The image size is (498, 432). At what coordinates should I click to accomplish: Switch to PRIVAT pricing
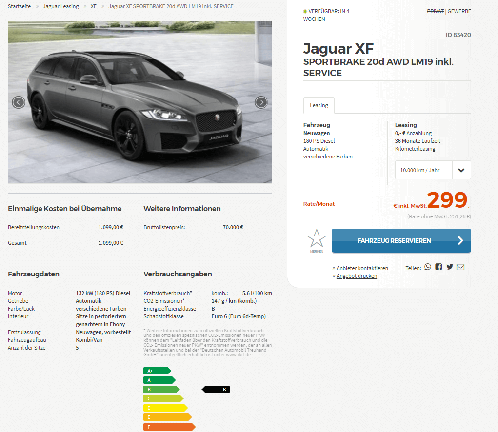(435, 11)
